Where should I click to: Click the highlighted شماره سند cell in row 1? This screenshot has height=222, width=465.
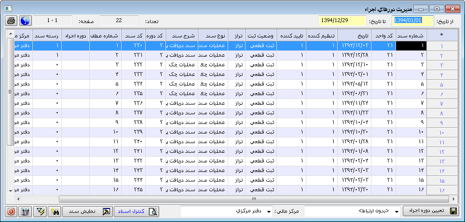(x=411, y=46)
